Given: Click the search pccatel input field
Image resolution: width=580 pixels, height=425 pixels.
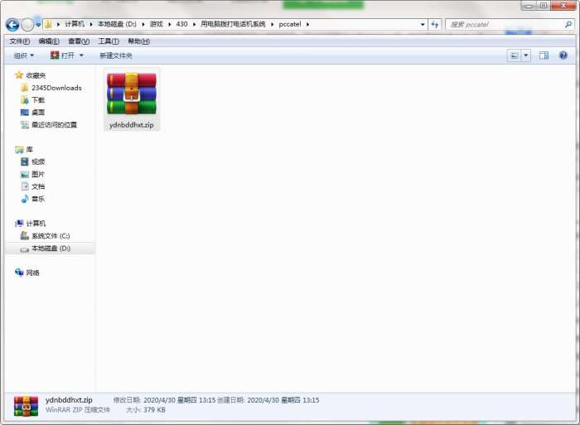Looking at the screenshot, I should tap(505, 24).
